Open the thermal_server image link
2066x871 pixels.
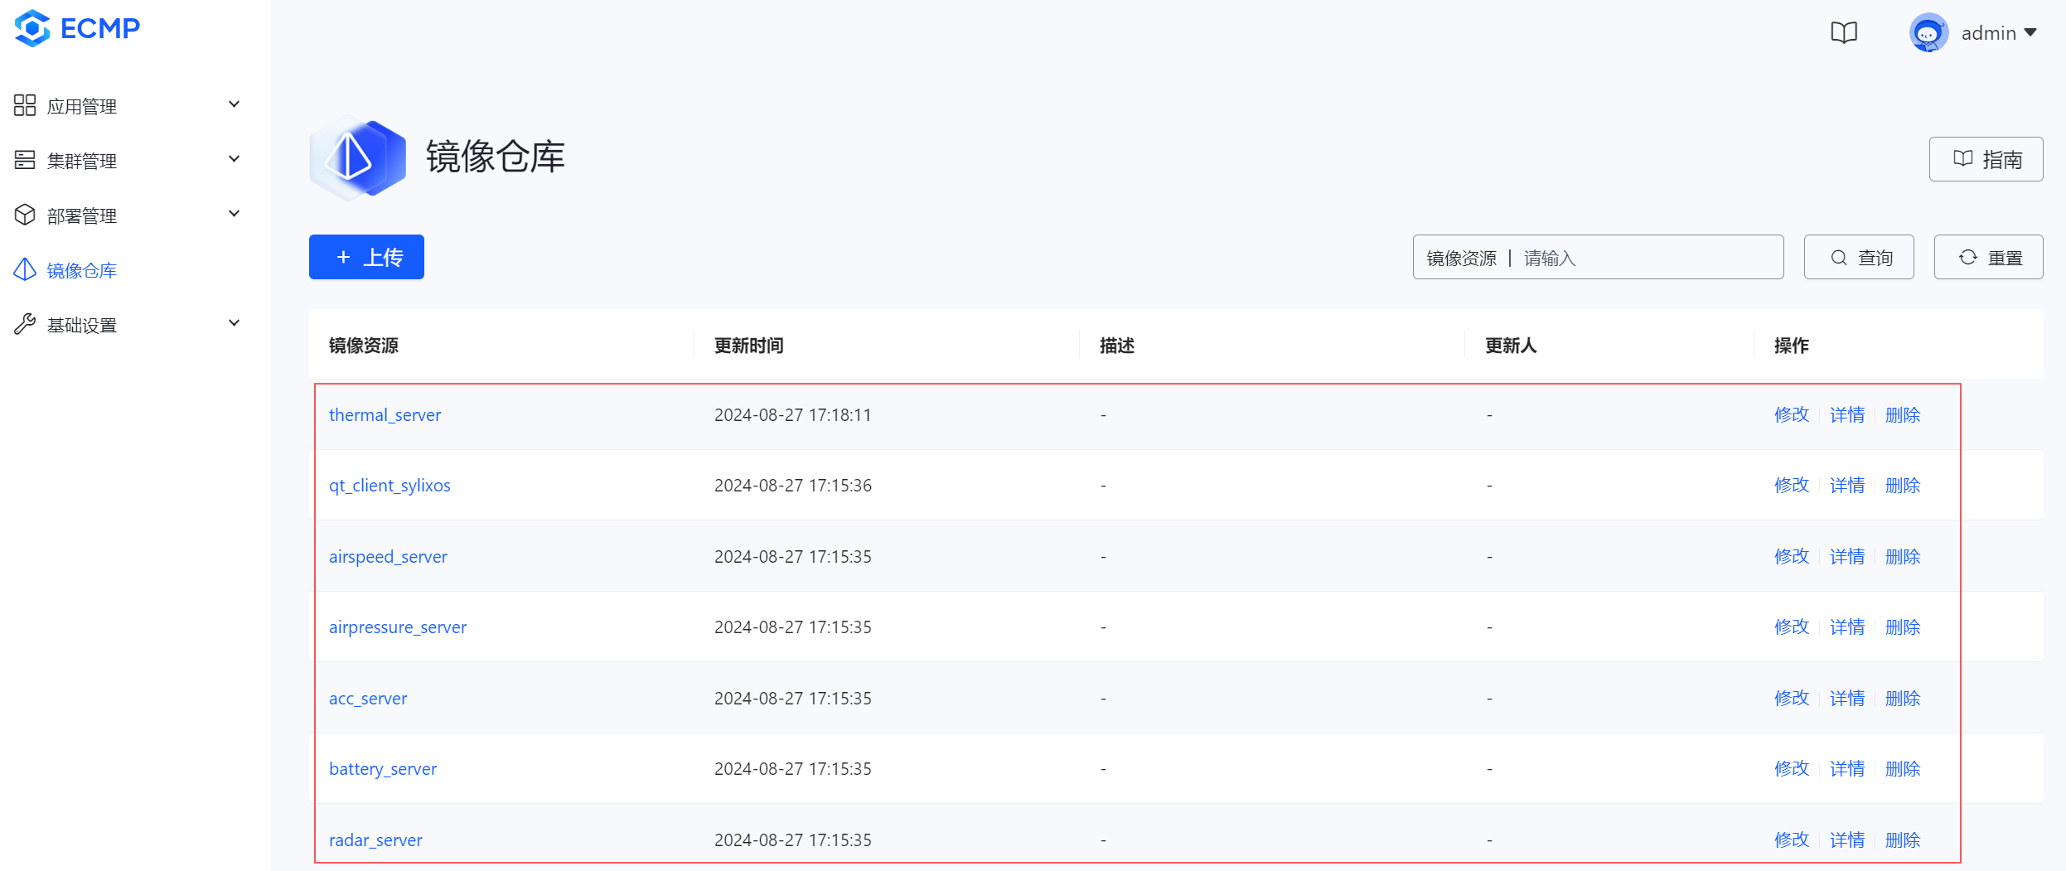click(385, 415)
